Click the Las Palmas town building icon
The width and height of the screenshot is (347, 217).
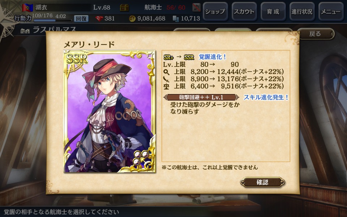[25, 30]
